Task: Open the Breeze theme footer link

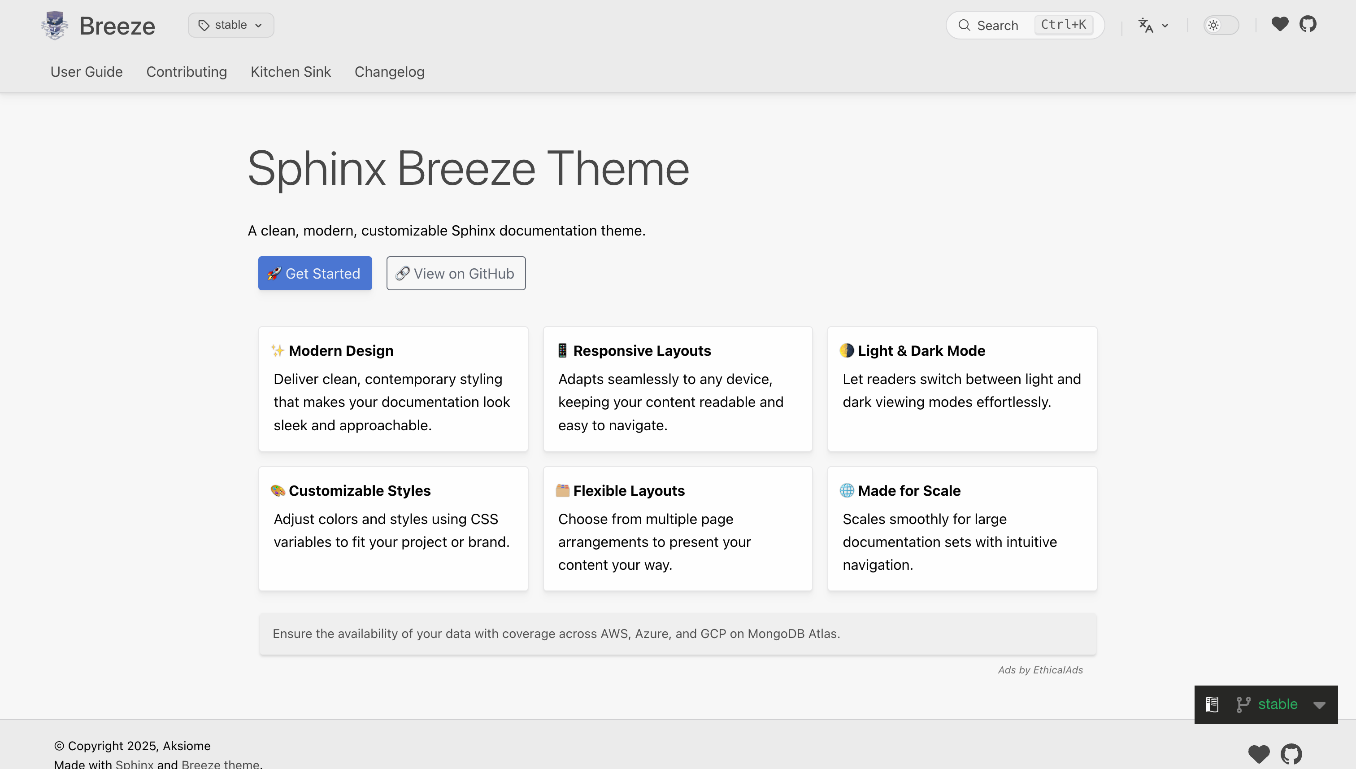Action: point(220,764)
